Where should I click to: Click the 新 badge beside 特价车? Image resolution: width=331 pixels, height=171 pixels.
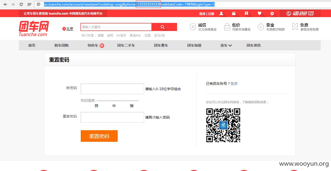coord(102,46)
